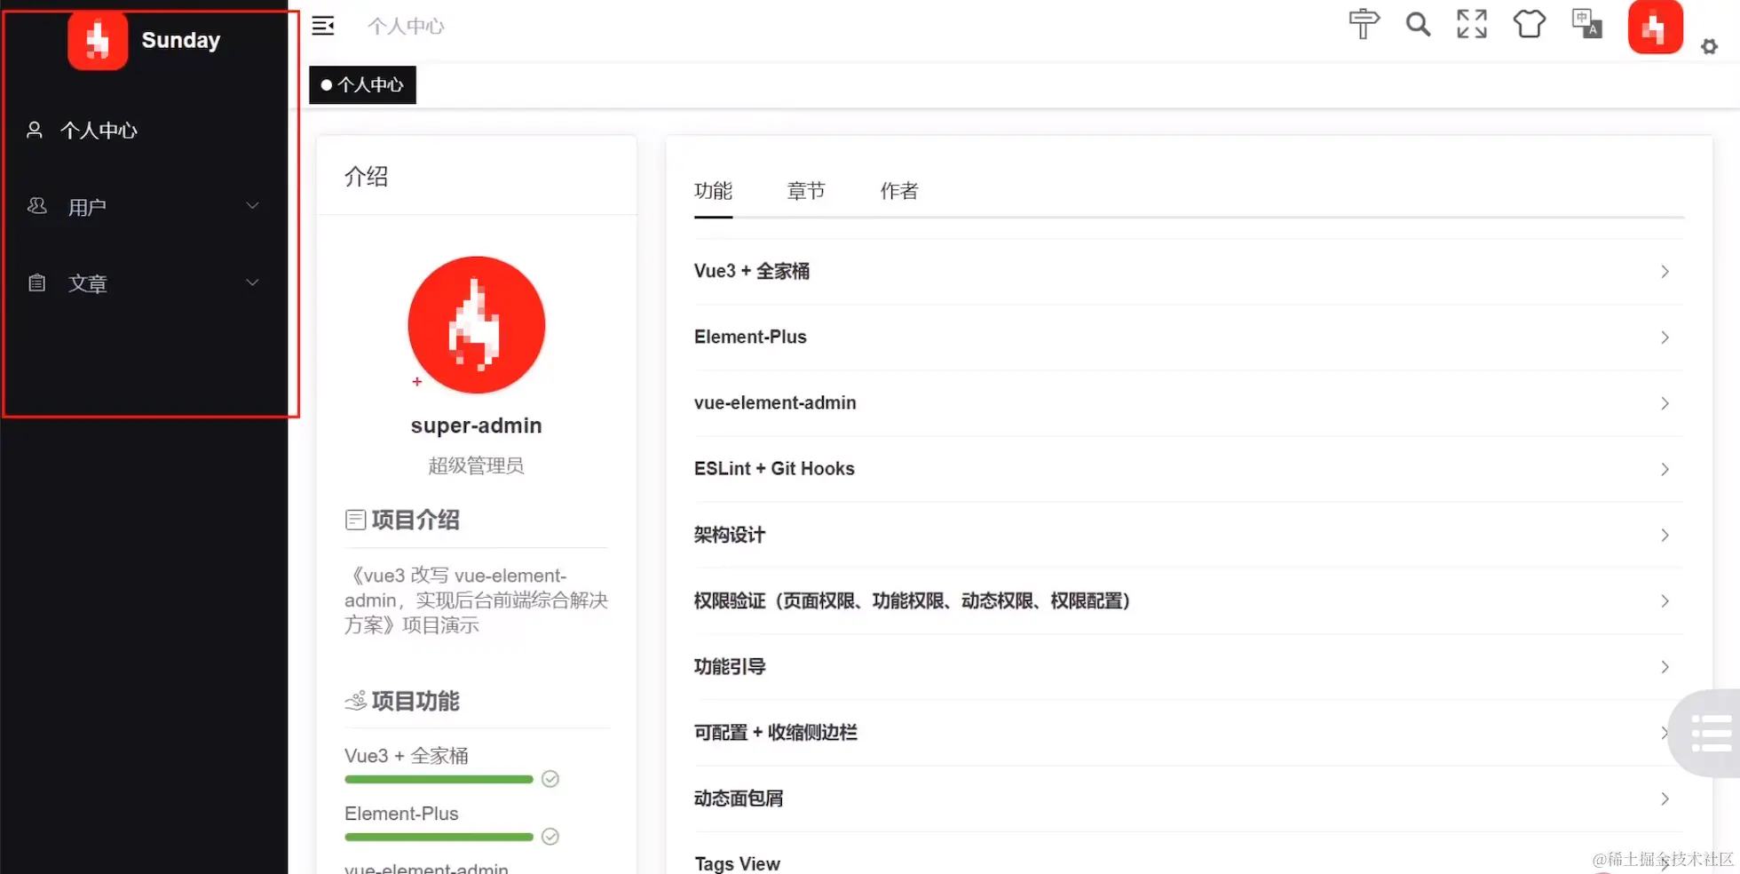Click the 架构设计 collapse title

[x=730, y=535]
